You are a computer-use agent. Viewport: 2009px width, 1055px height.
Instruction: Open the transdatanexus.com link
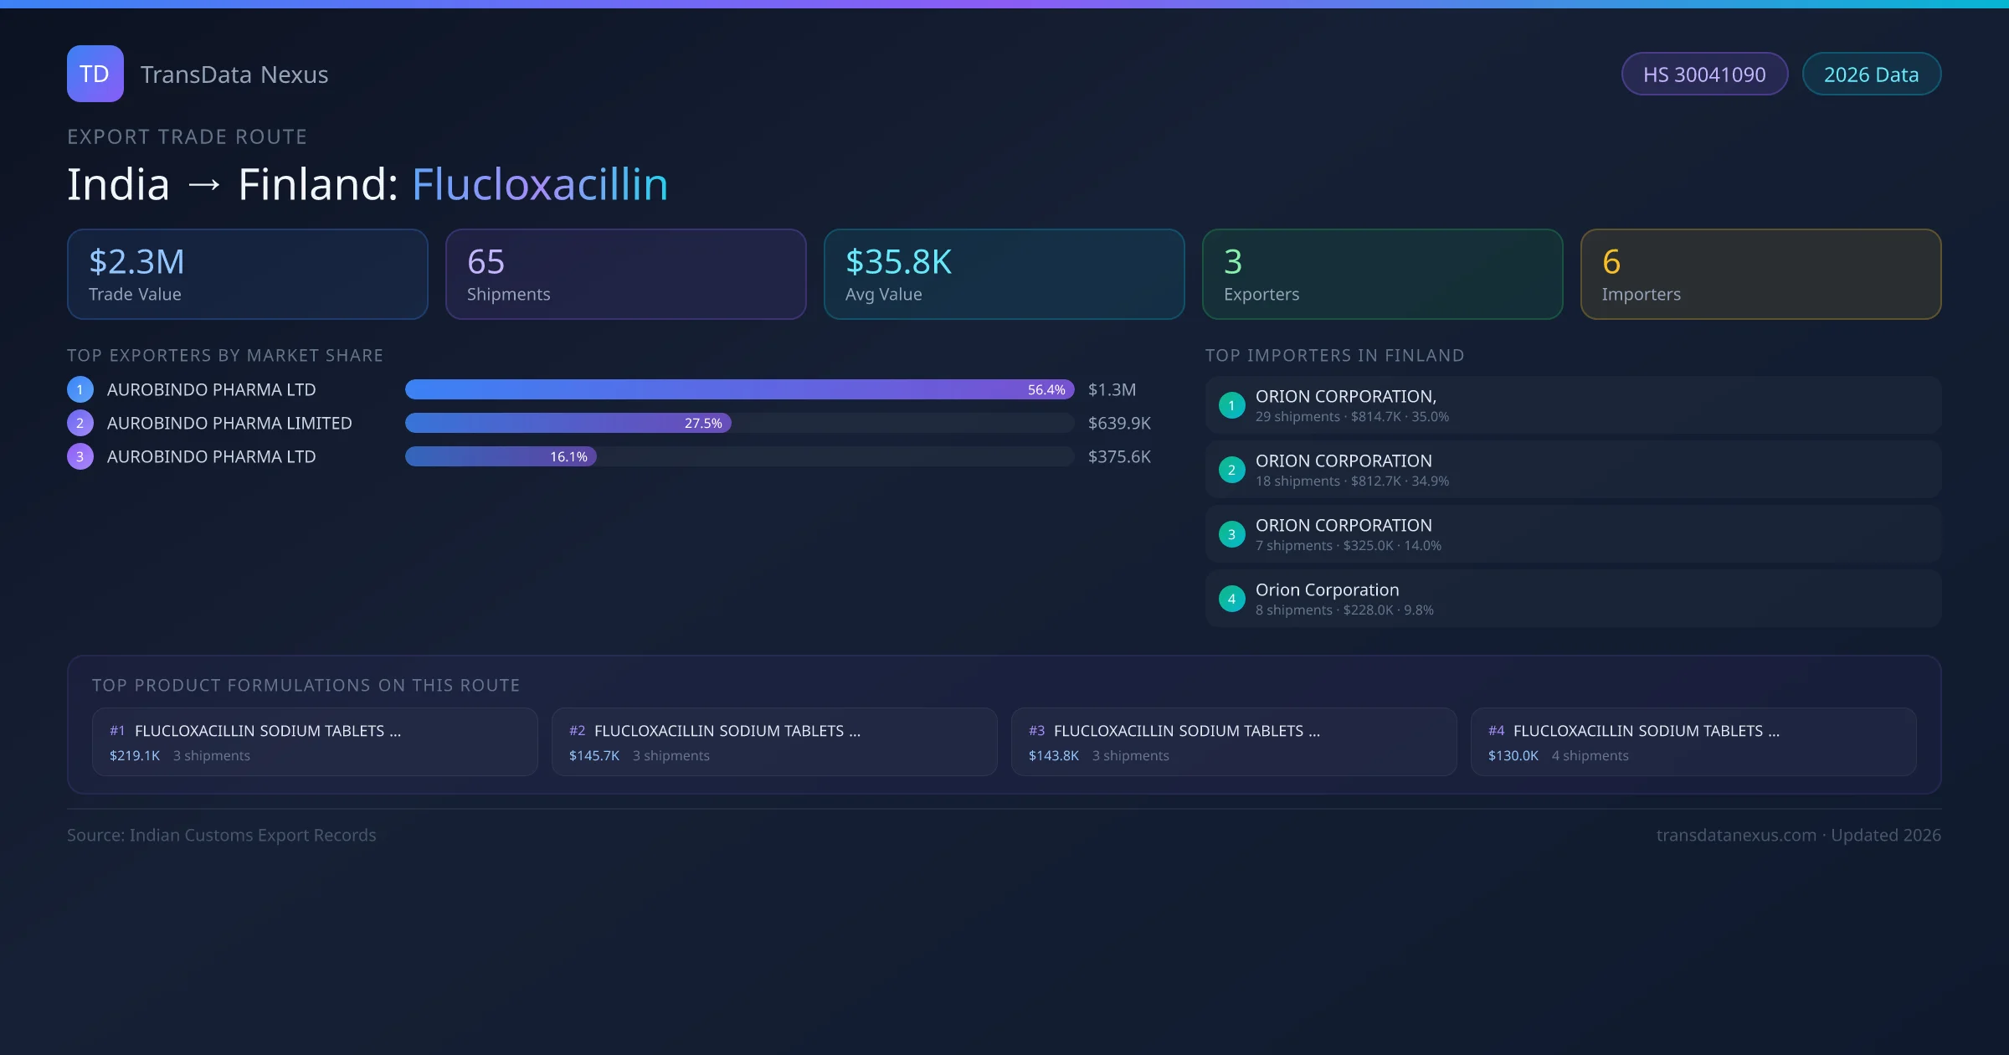point(1736,835)
